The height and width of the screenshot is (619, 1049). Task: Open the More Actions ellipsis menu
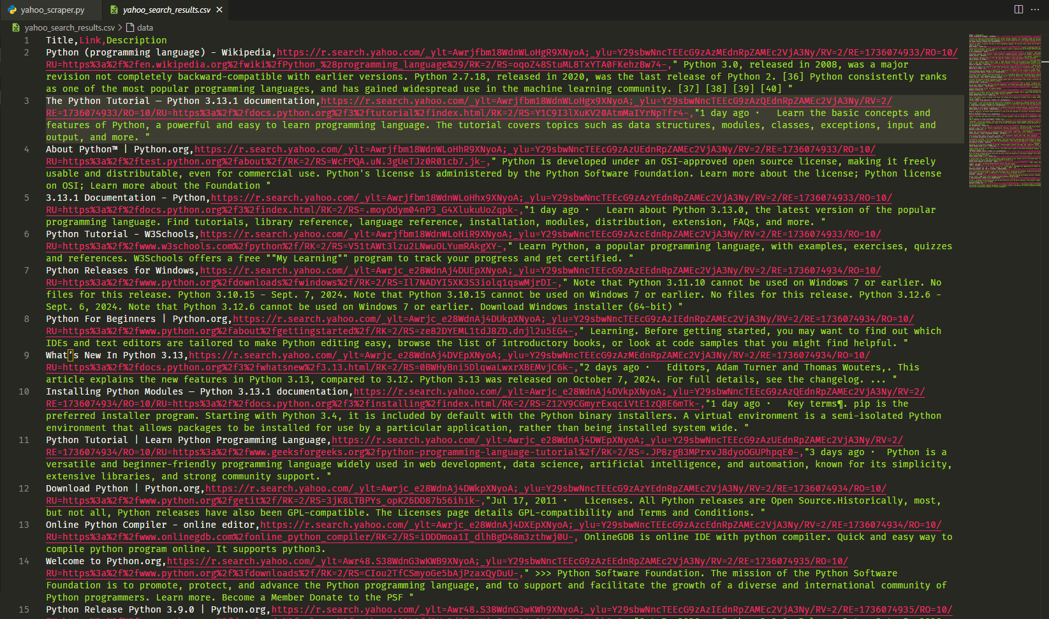pyautogui.click(x=1035, y=10)
